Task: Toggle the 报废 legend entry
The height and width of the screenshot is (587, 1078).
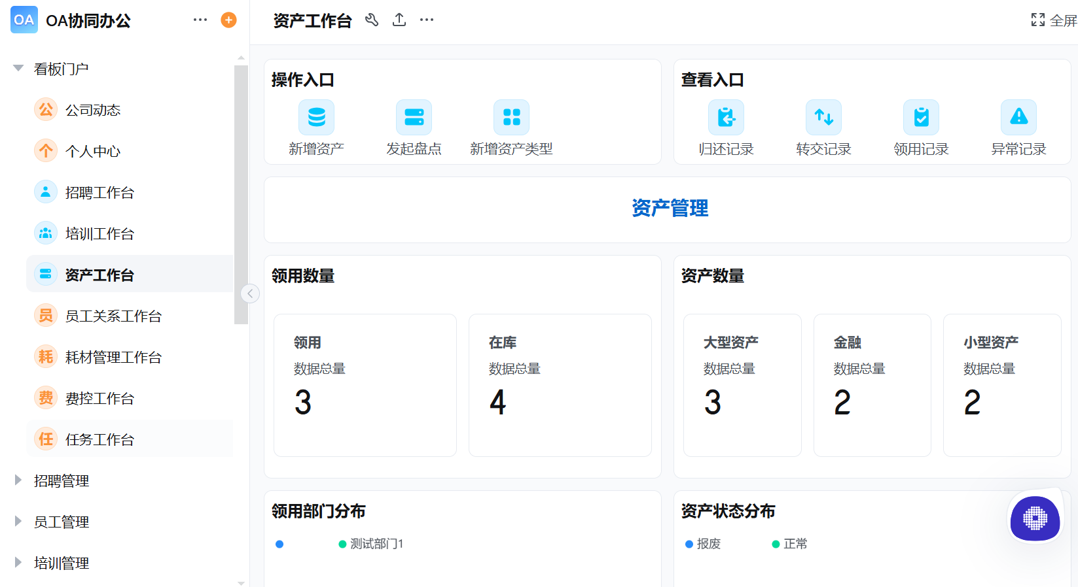Action: tap(702, 544)
